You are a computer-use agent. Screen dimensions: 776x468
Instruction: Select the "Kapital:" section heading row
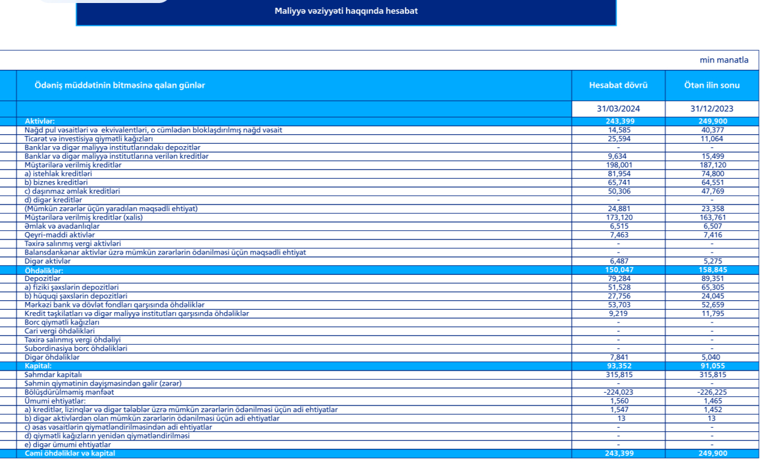click(x=38, y=366)
